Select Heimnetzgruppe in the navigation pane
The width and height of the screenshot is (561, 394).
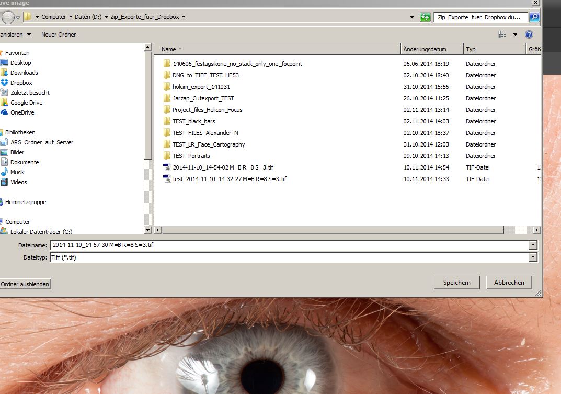click(x=26, y=202)
